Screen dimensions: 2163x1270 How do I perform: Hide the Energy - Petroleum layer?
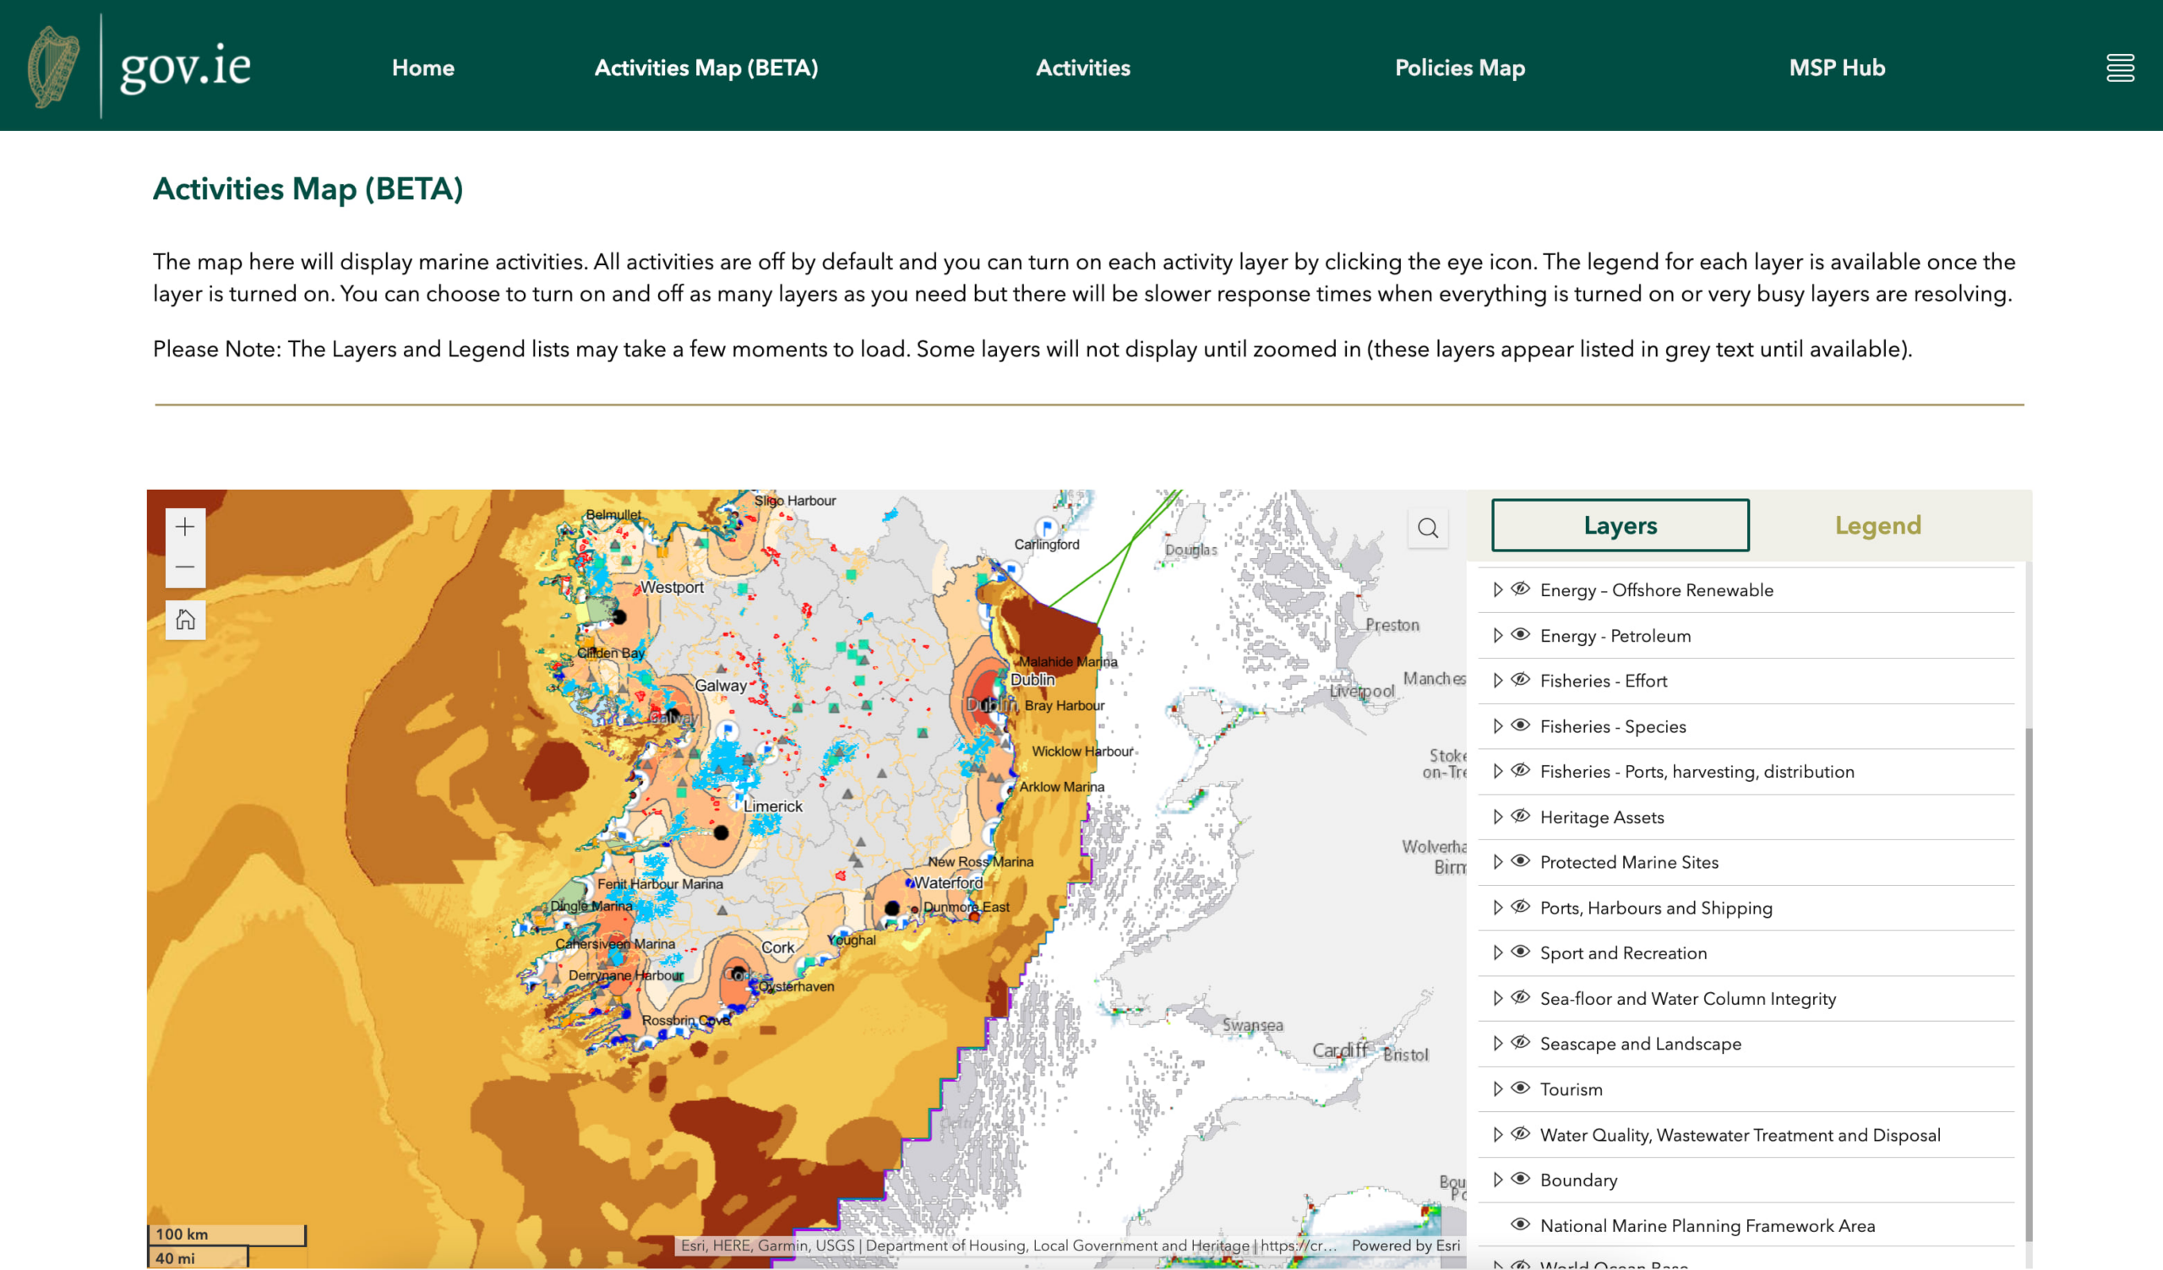[1520, 635]
